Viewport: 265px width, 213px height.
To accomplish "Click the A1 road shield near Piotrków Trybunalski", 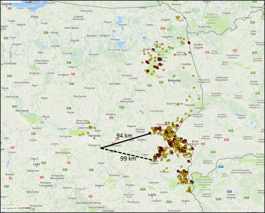I will [42, 177].
